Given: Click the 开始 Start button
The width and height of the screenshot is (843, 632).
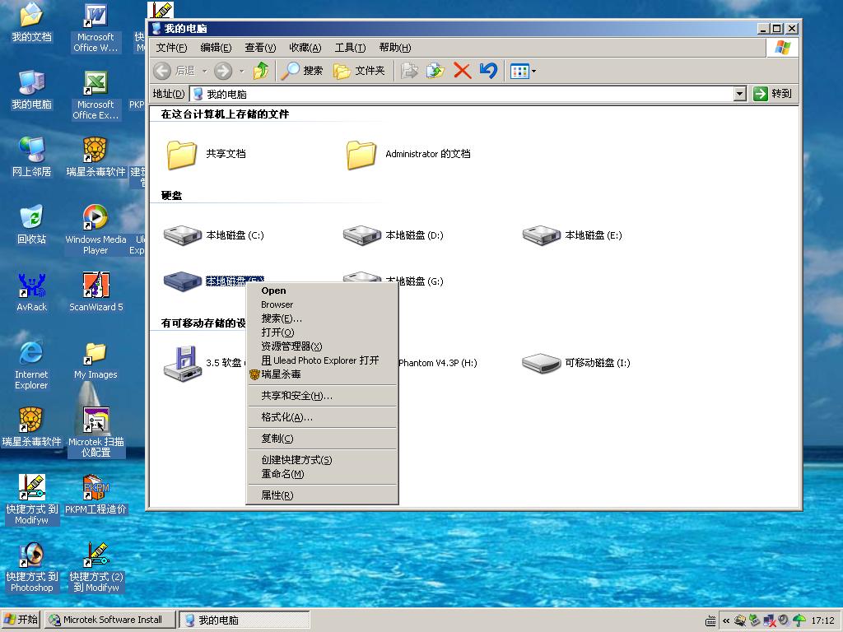Looking at the screenshot, I should pyautogui.click(x=21, y=620).
